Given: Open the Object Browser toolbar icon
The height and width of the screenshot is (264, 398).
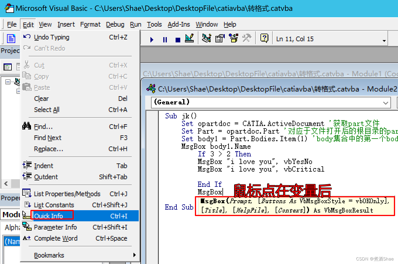Looking at the screenshot, I should click(x=234, y=38).
